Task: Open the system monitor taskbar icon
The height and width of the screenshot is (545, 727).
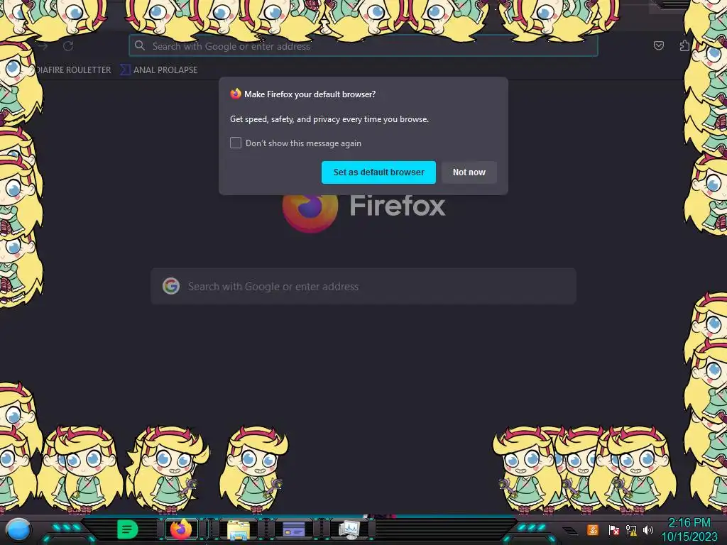Action: coord(349,529)
